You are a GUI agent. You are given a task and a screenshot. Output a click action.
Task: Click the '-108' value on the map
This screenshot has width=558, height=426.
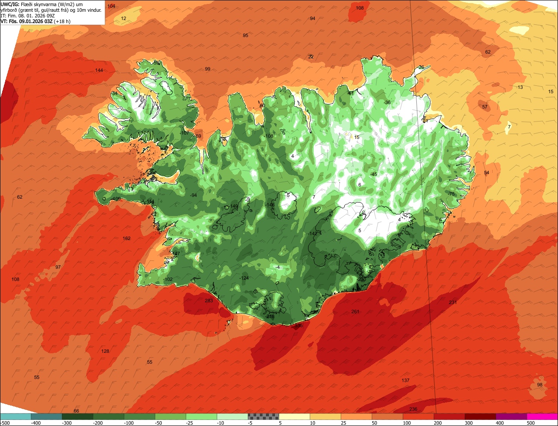pos(269,136)
